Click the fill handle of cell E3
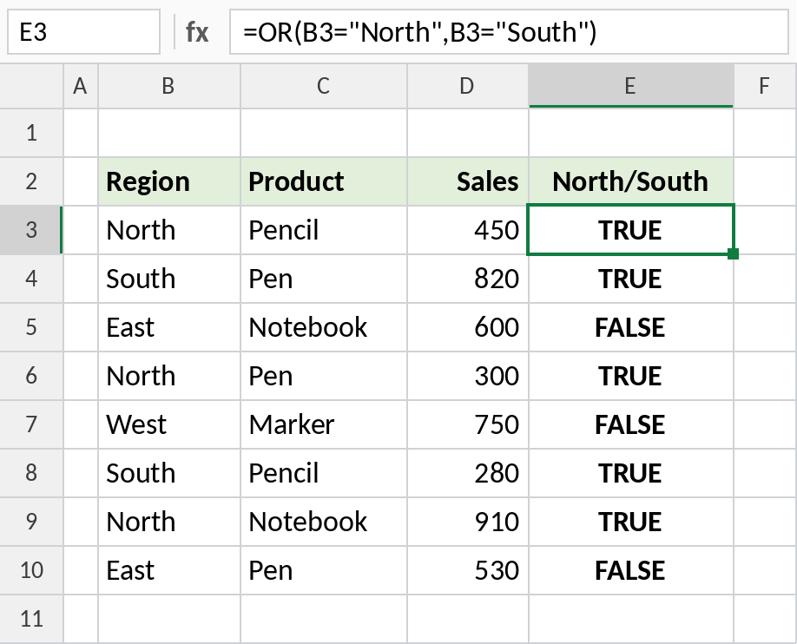 [x=733, y=253]
